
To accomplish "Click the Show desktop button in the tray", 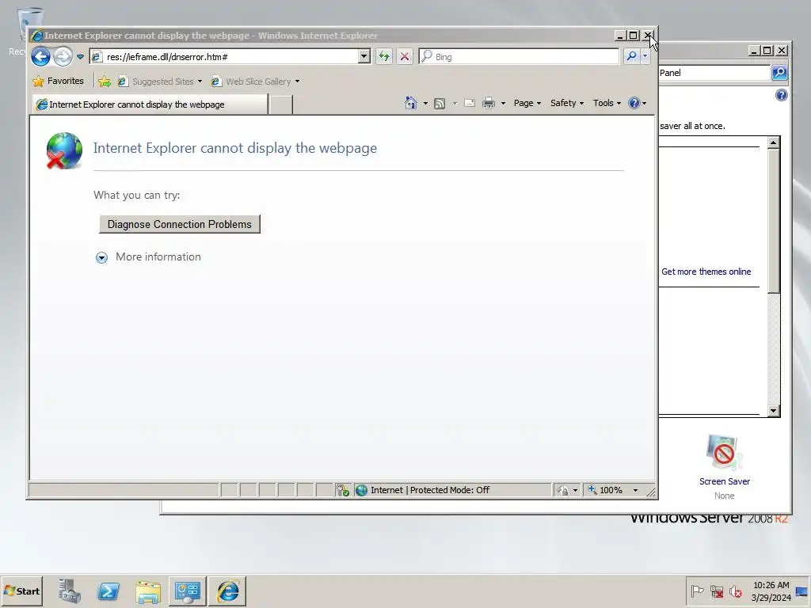I will 802,591.
